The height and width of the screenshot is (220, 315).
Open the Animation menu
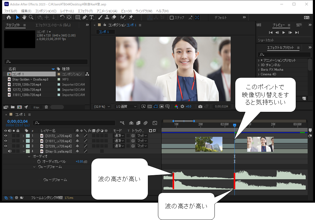point(107,11)
